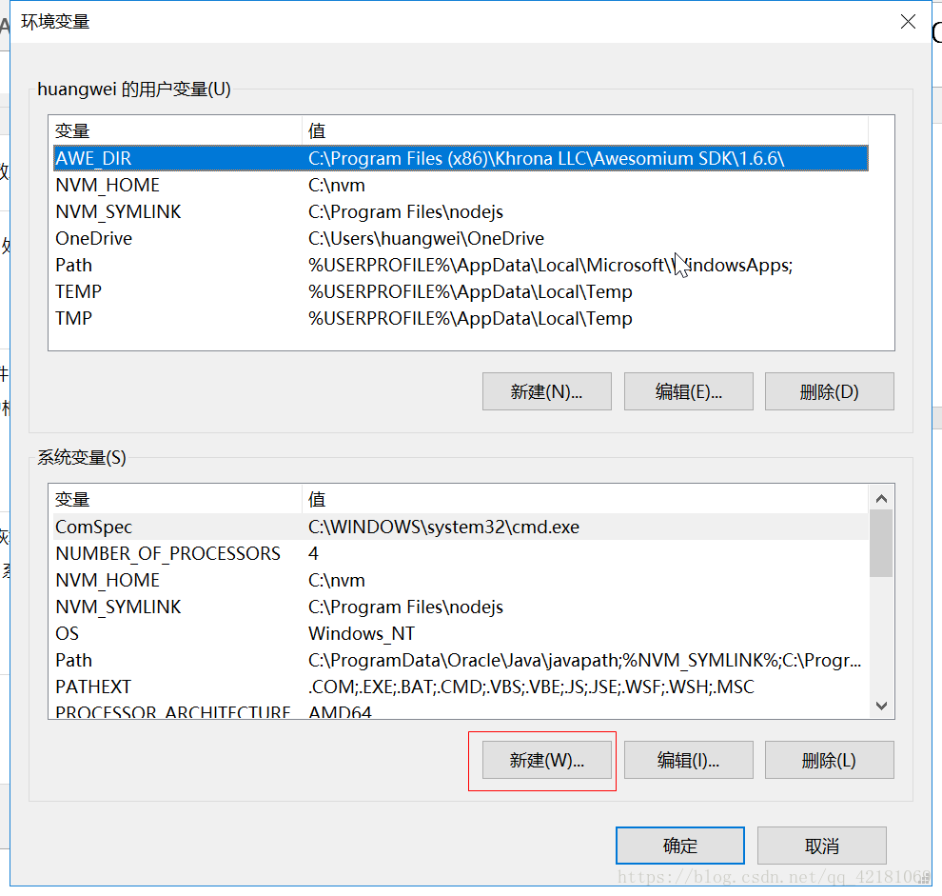Select NVM_SYMLINK in user variables list
942x896 pixels.
click(461, 211)
